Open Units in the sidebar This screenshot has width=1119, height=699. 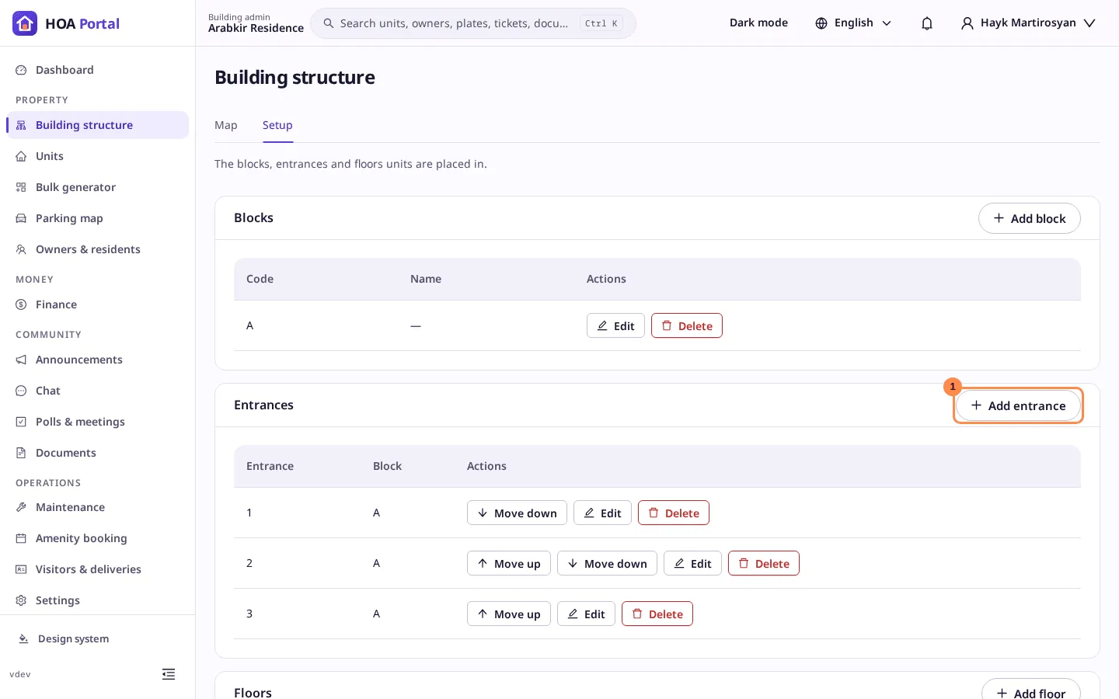(97, 156)
